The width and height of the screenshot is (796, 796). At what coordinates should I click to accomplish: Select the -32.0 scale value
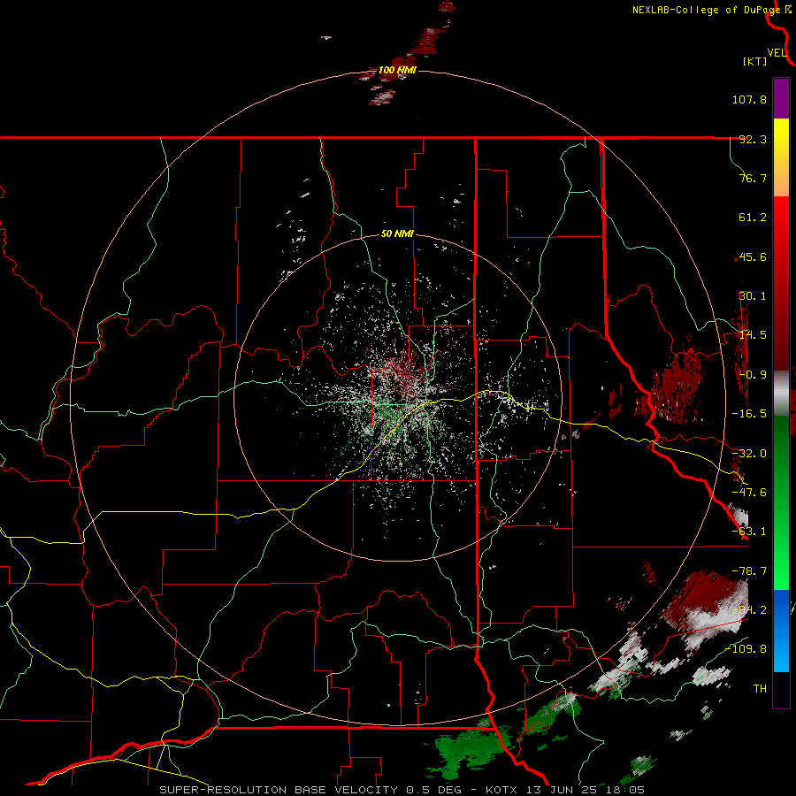pyautogui.click(x=749, y=454)
